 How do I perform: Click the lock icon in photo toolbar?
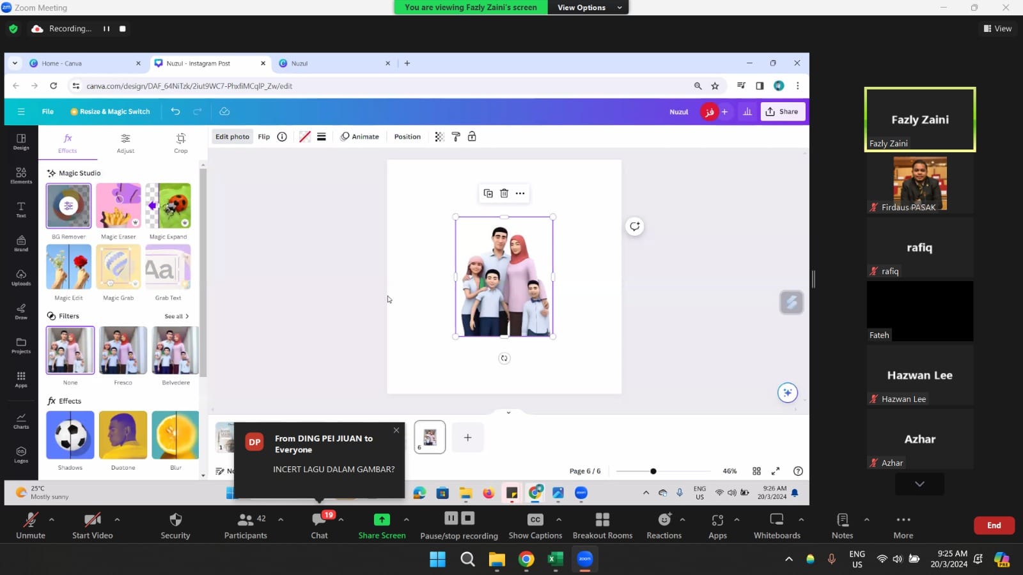472,137
